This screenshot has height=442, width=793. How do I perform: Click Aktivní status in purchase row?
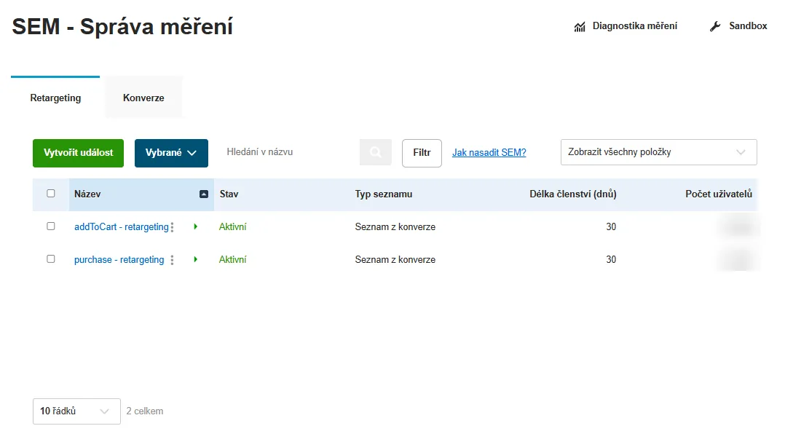232,260
